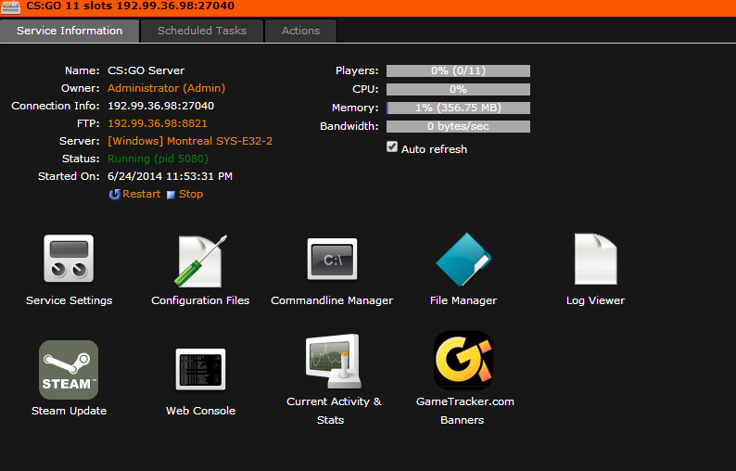This screenshot has width=736, height=471.
Task: Run the Steam Update icon
Action: [x=69, y=370]
